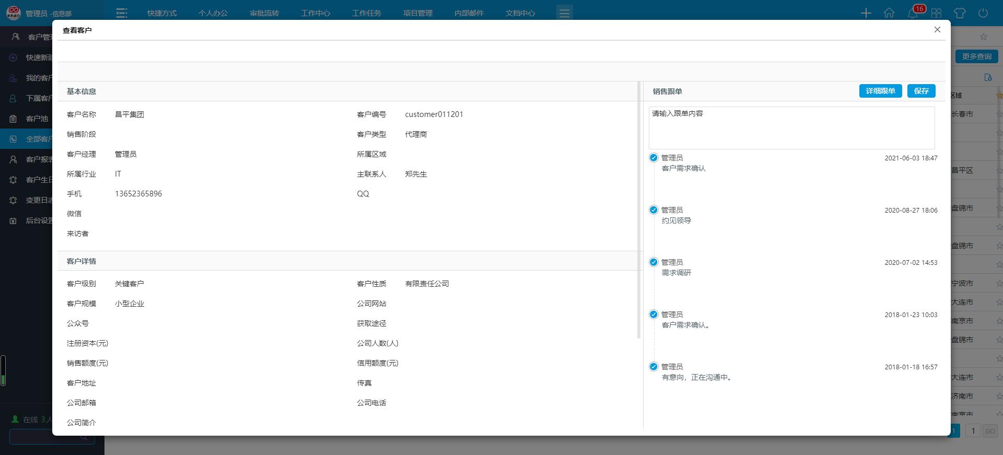Image resolution: width=1003 pixels, height=455 pixels.
Task: Click check marker beside 需求调研 entry
Action: (654, 262)
